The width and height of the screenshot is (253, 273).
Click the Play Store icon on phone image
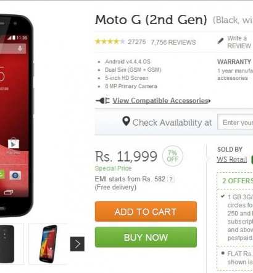tap(14, 144)
